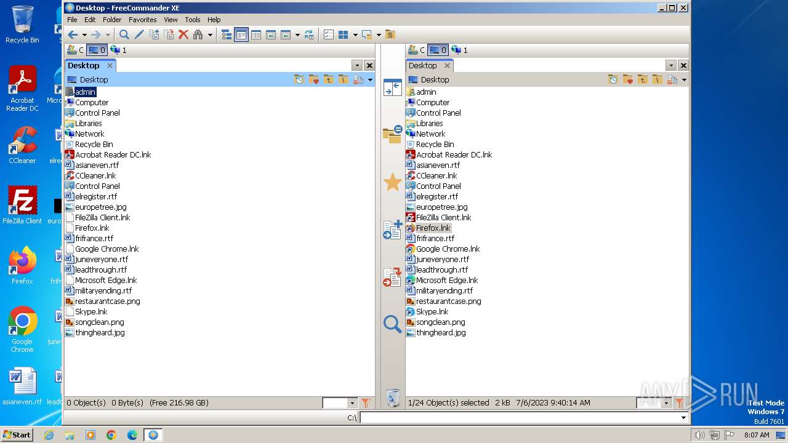This screenshot has width=788, height=443.
Task: Click the Move files toolbar icon
Action: click(169, 35)
